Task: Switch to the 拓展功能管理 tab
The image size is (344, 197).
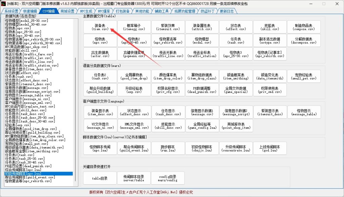Action: [185, 11]
